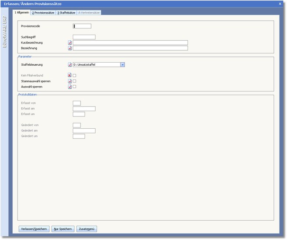Click the check icon beside Stammauswahl sperren
This screenshot has height=240, width=287.
pos(70,81)
